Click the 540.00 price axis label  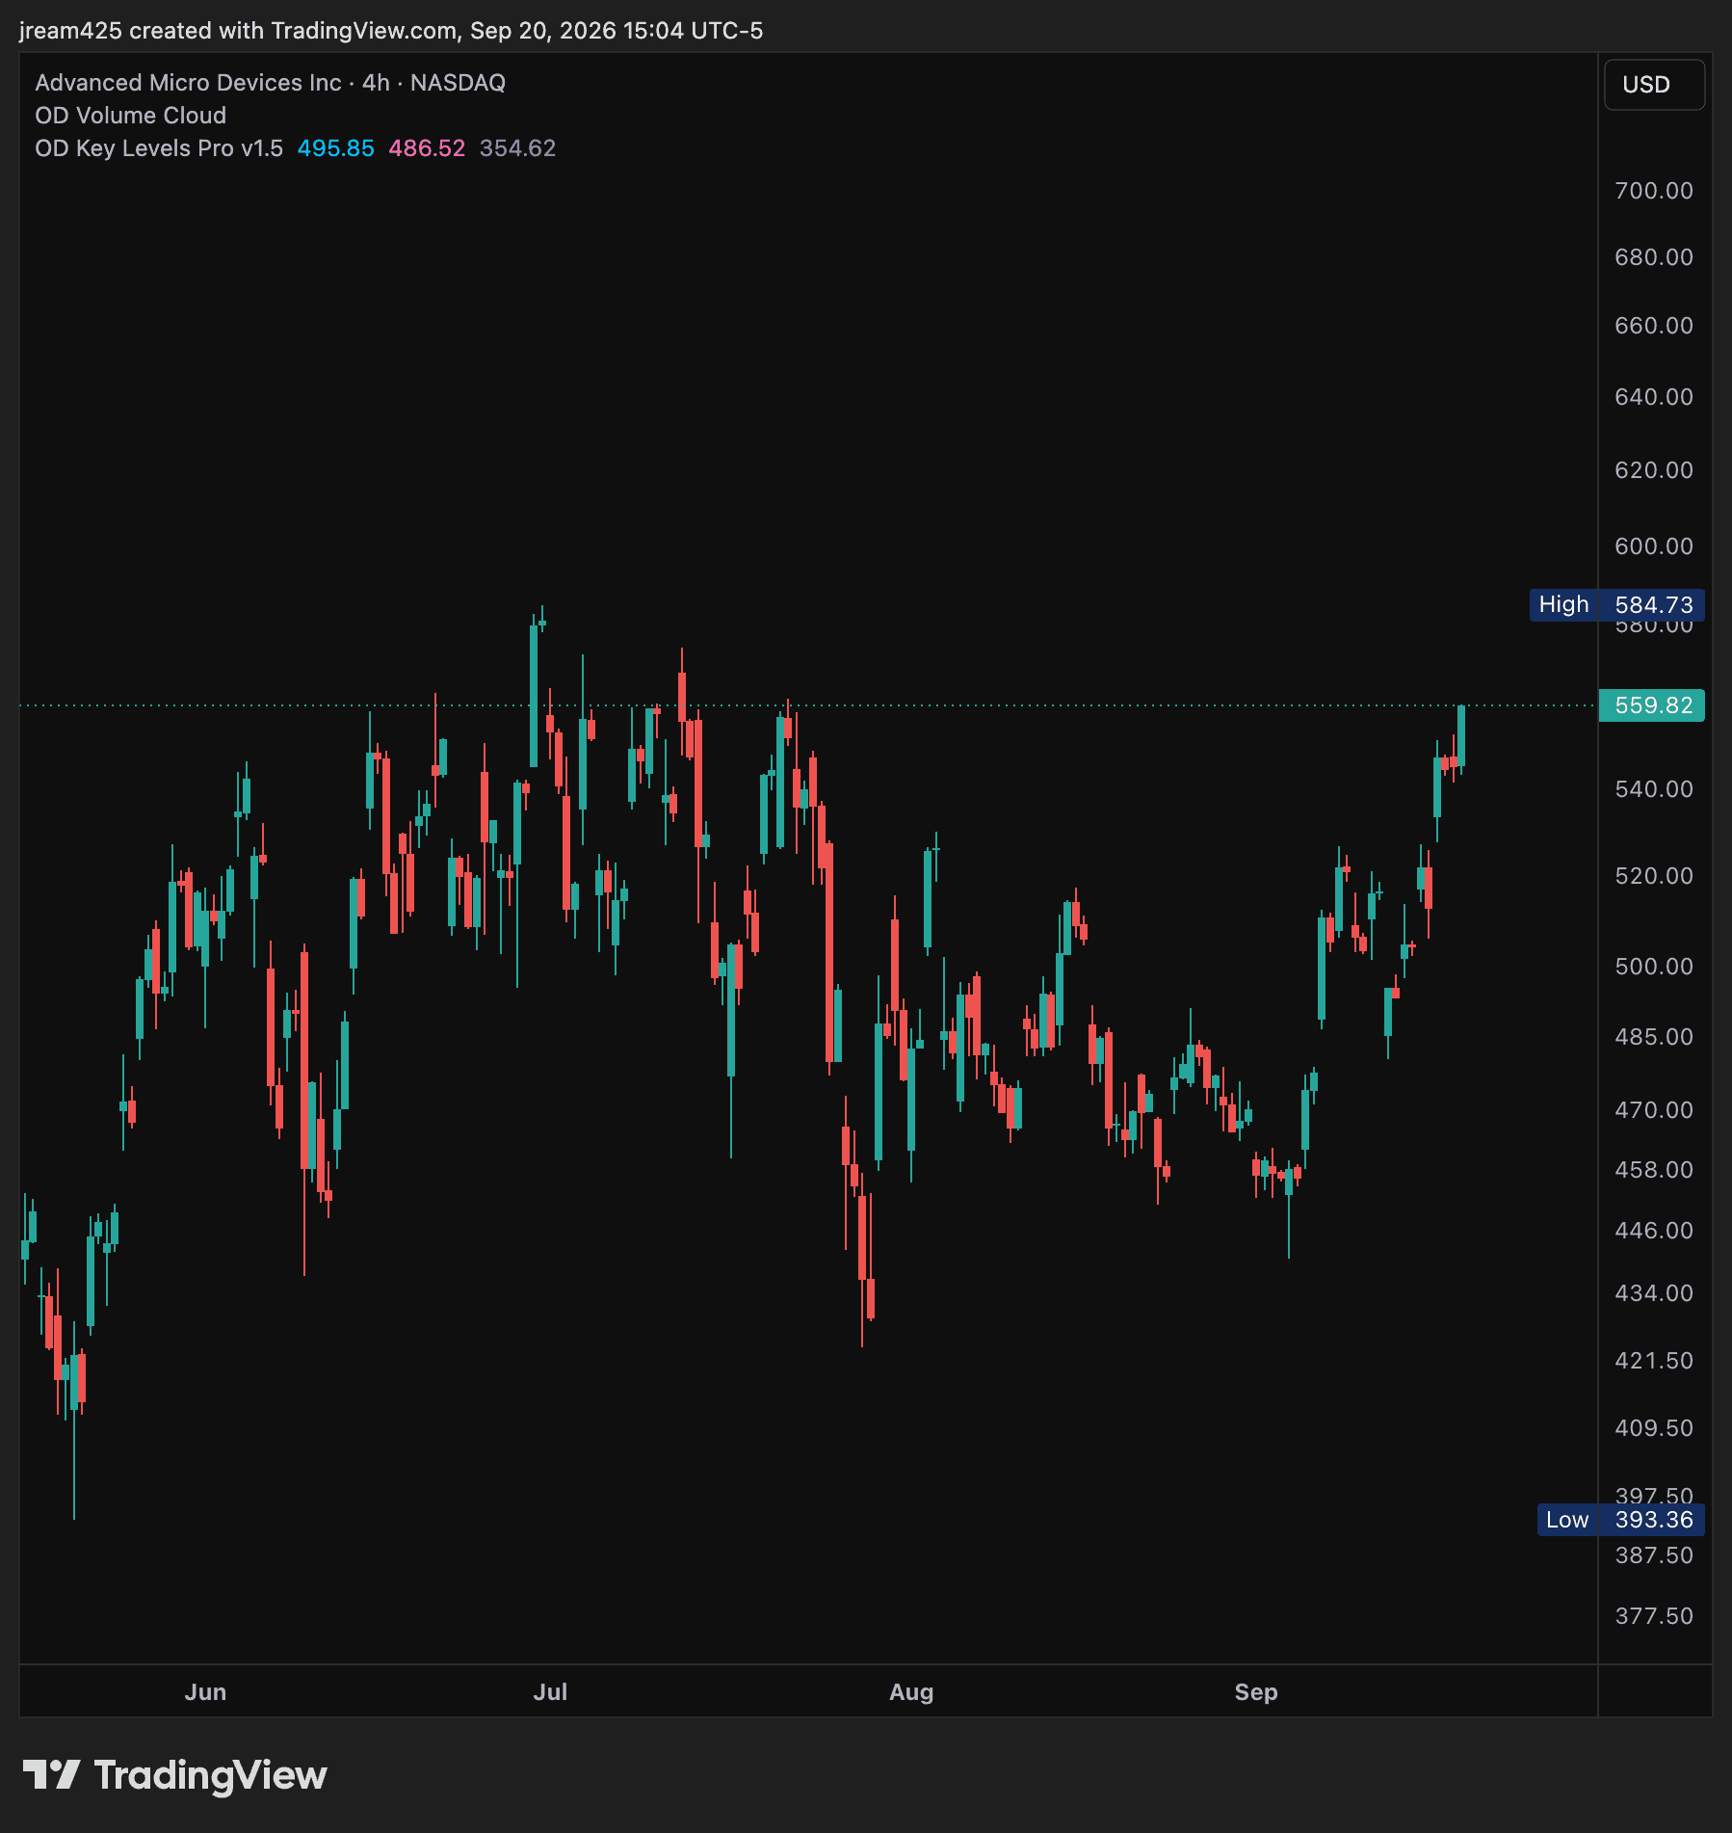pos(1654,789)
